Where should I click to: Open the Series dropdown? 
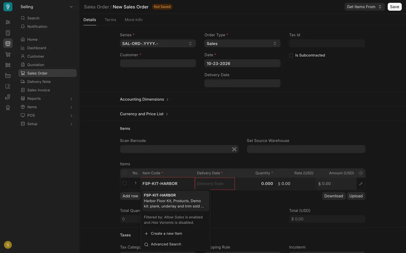(158, 44)
